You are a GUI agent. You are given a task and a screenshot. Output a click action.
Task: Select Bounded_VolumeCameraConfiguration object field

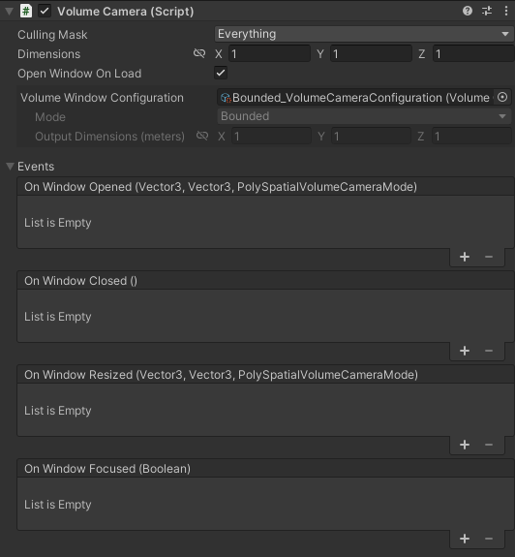(355, 97)
